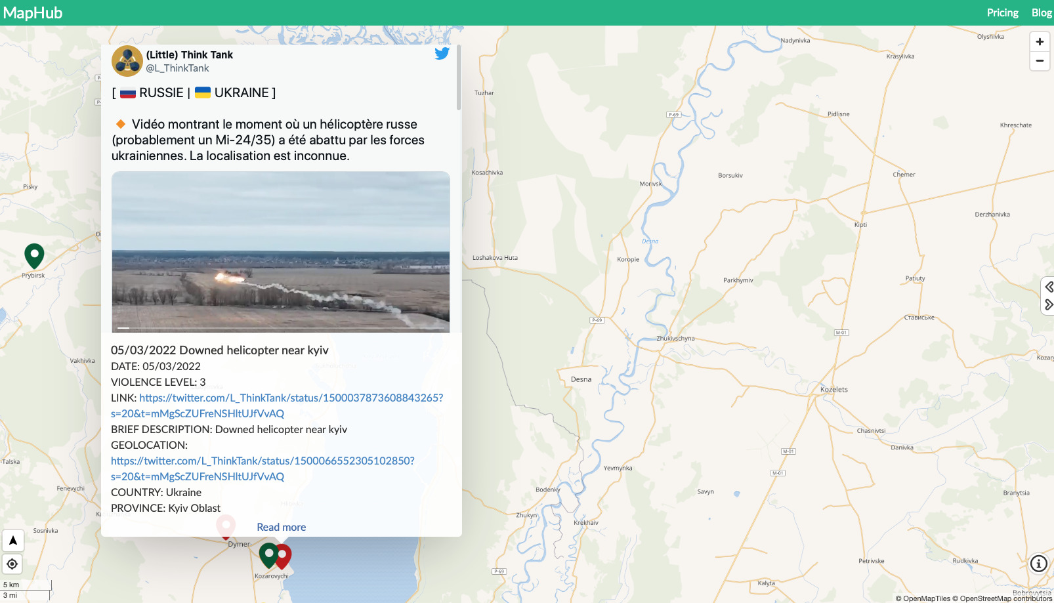Click the left chevron on the side panel toggle
The height and width of the screenshot is (603, 1054).
point(1049,287)
